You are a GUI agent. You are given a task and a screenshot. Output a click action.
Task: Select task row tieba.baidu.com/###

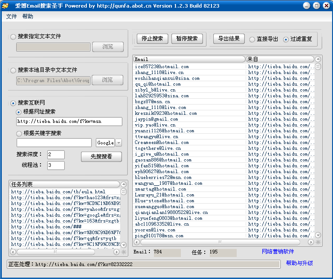[x=65, y=227]
